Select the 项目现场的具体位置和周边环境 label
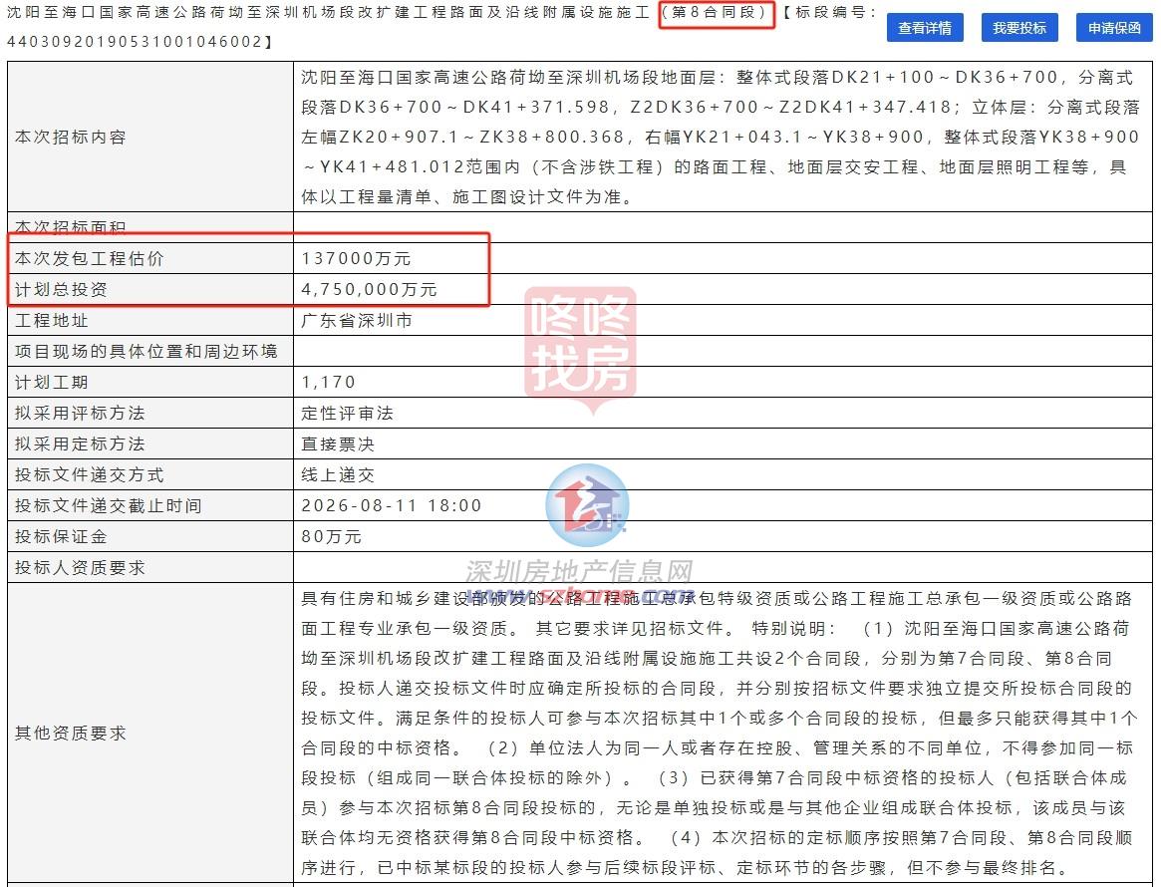The width and height of the screenshot is (1161, 887). click(145, 351)
